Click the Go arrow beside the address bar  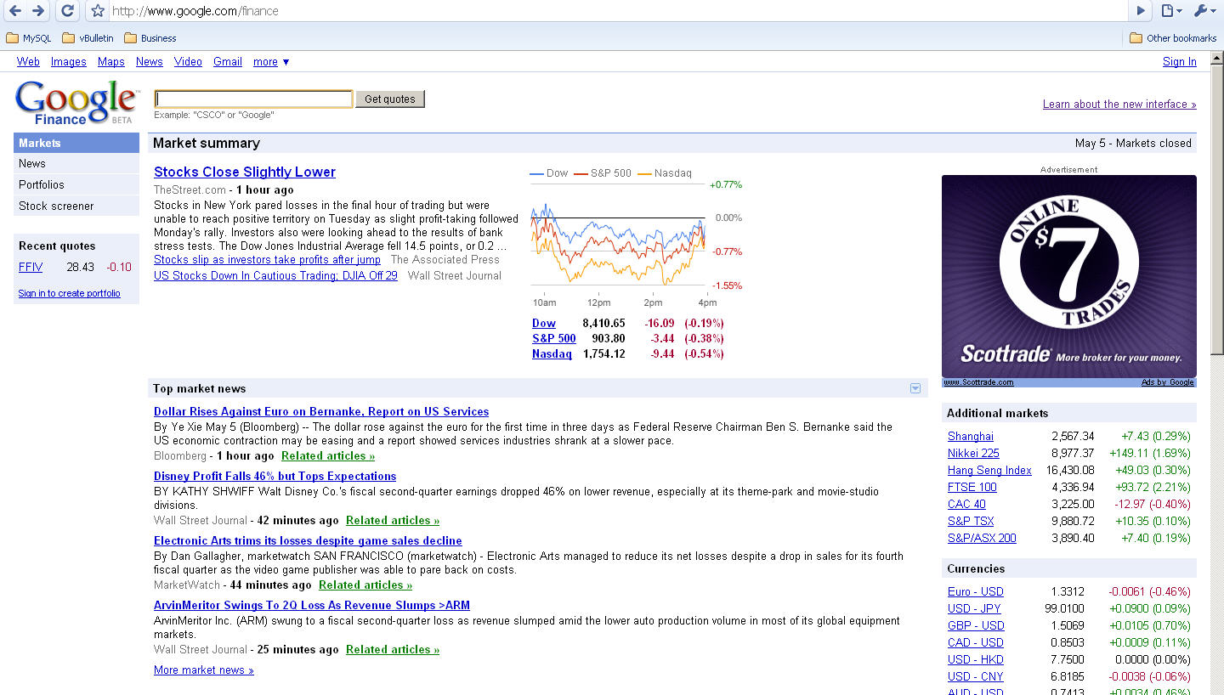click(x=1142, y=11)
